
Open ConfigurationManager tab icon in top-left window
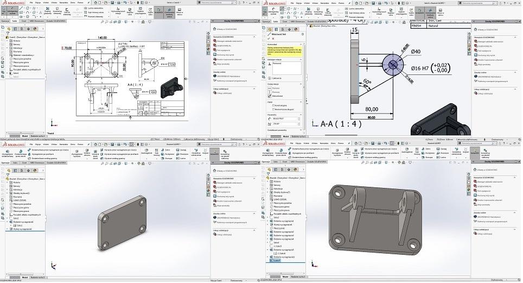coord(22,29)
